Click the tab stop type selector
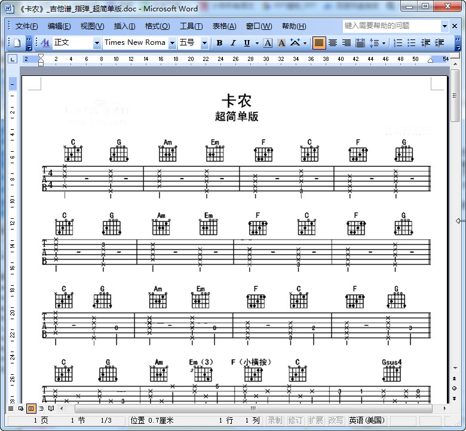This screenshot has width=466, height=431. pyautogui.click(x=12, y=59)
